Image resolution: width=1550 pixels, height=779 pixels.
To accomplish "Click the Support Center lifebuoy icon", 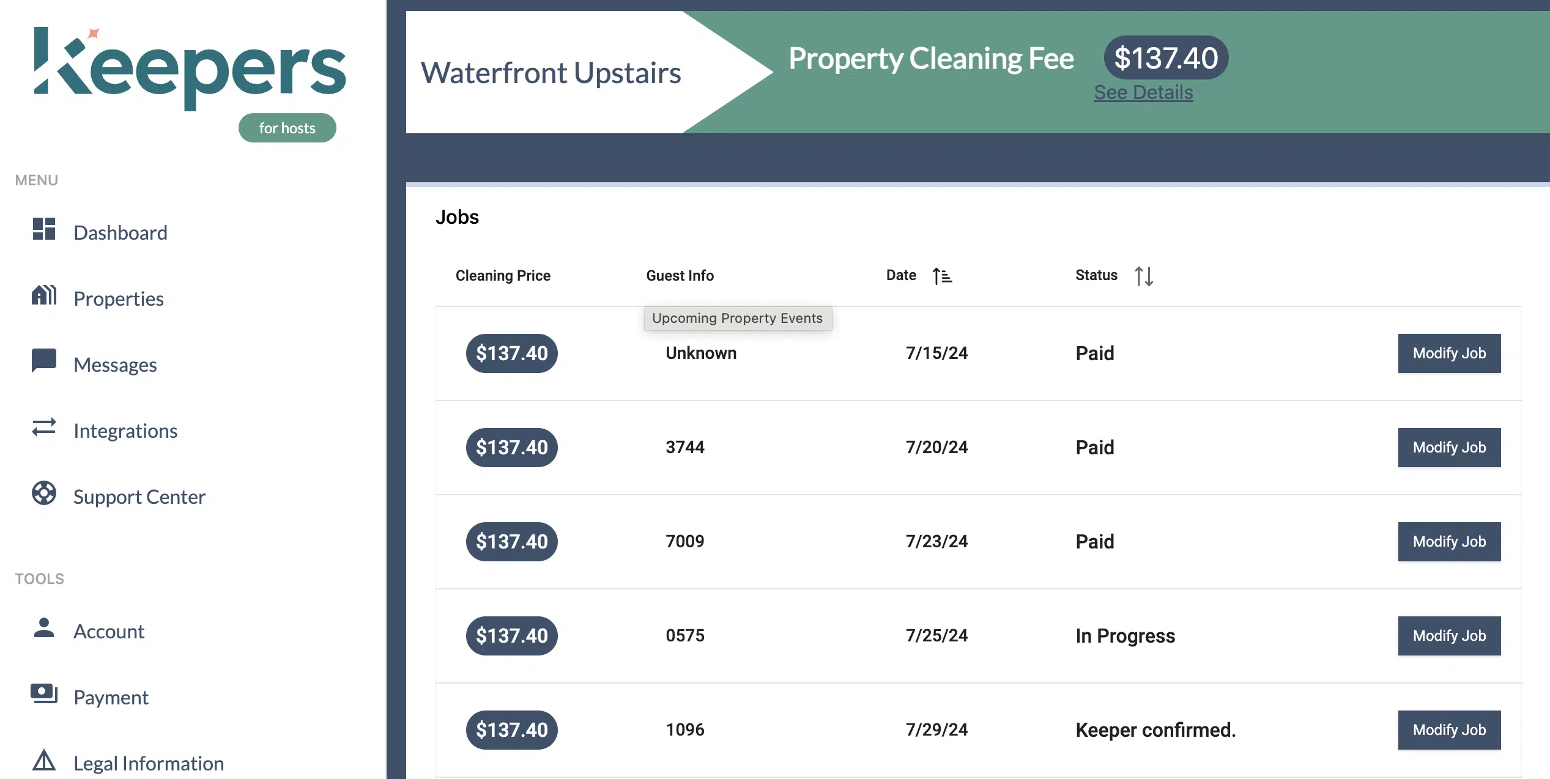I will pyautogui.click(x=44, y=493).
